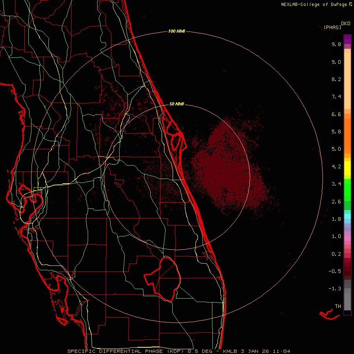Click the gray swatch near -1.3
Image resolution: width=354 pixels, height=354 pixels.
click(347, 290)
